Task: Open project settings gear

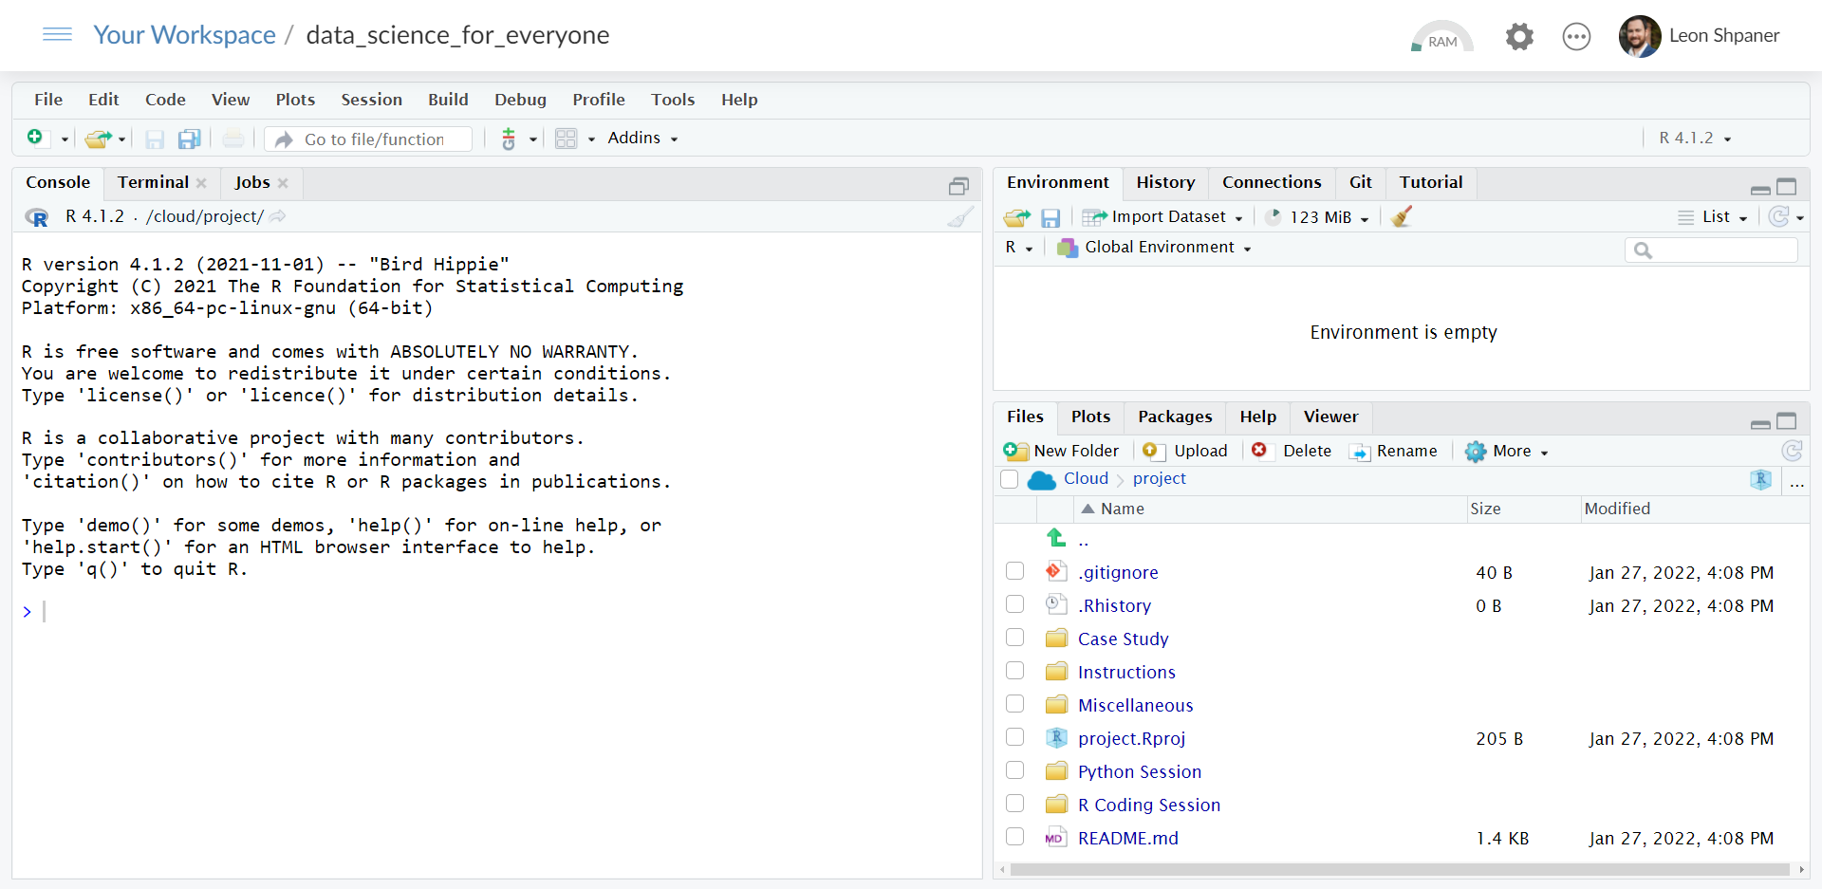Action: 1519,37
